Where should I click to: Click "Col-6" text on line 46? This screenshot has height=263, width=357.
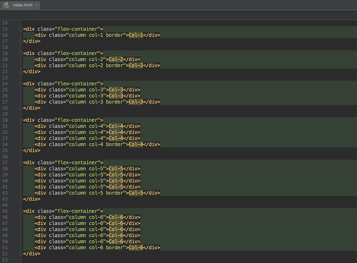[116, 217]
